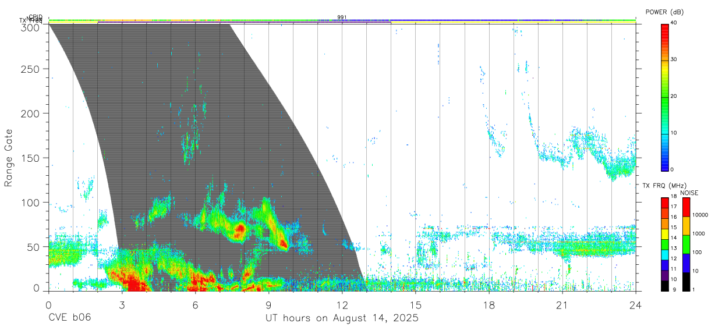Click the 40 value on POWER scale
The height and width of the screenshot is (330, 715).
(x=674, y=23)
